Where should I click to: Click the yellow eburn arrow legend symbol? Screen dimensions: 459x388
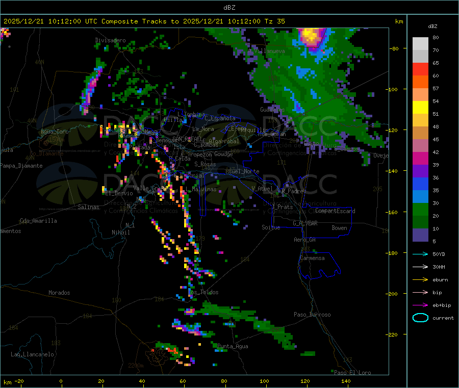420,280
